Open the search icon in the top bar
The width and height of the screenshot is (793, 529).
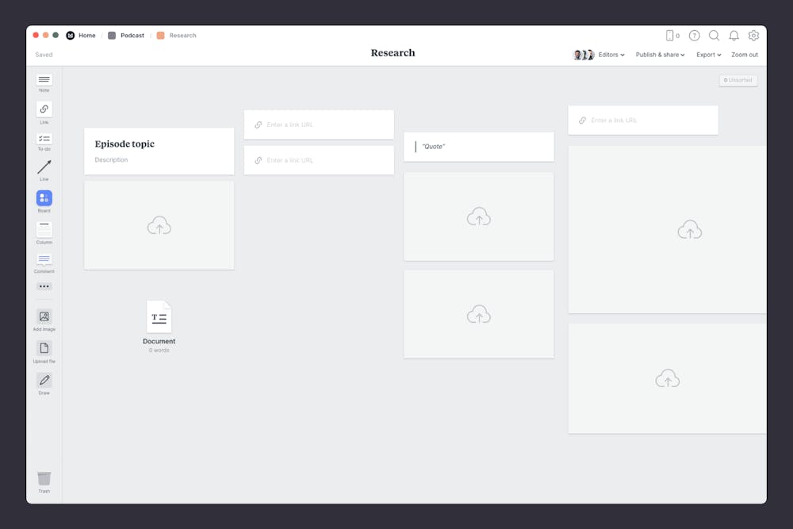point(714,36)
